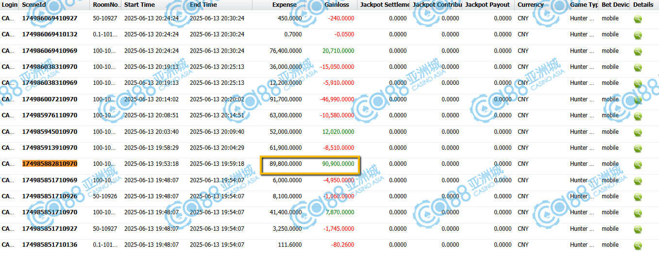
Task: Click the Start Time column header
Action: click(139, 5)
